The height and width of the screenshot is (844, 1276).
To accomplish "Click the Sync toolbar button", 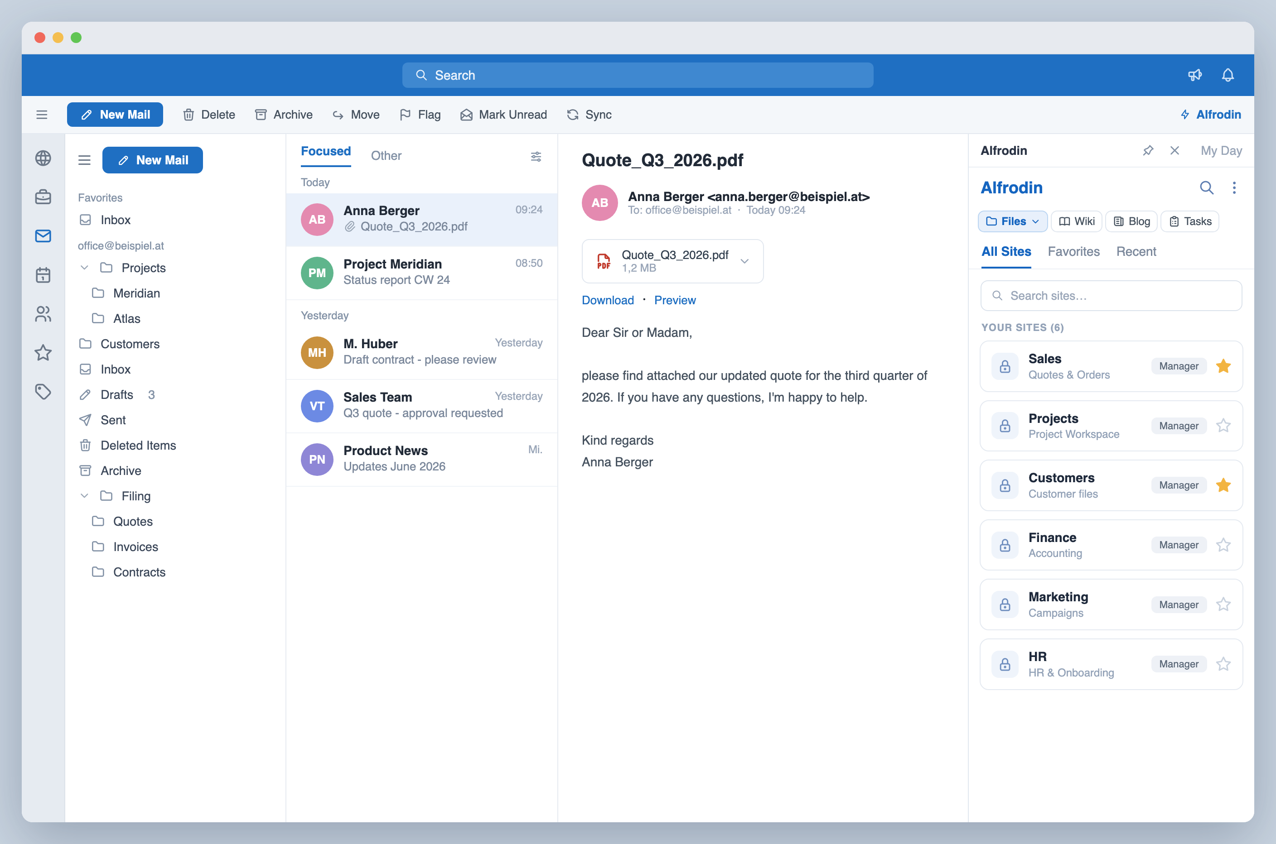I will pyautogui.click(x=589, y=115).
